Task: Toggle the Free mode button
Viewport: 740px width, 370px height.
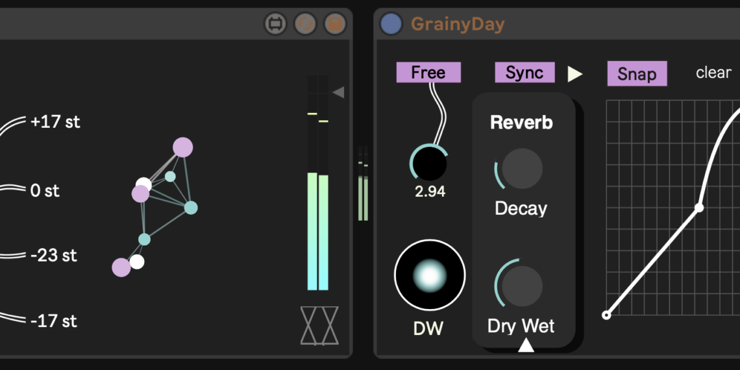Action: coord(428,73)
